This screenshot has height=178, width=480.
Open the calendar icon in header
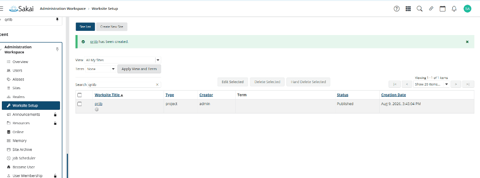pos(442,8)
